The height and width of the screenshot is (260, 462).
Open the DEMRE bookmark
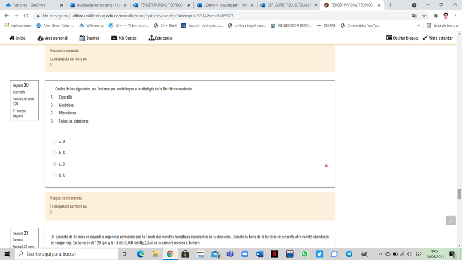pyautogui.click(x=326, y=26)
